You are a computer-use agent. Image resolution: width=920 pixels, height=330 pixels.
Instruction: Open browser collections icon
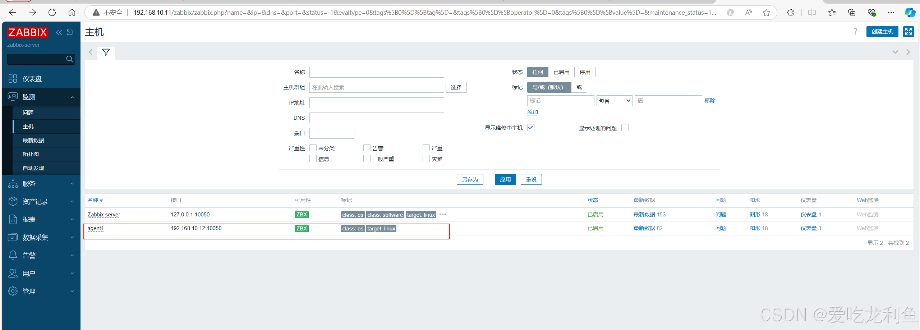852,13
